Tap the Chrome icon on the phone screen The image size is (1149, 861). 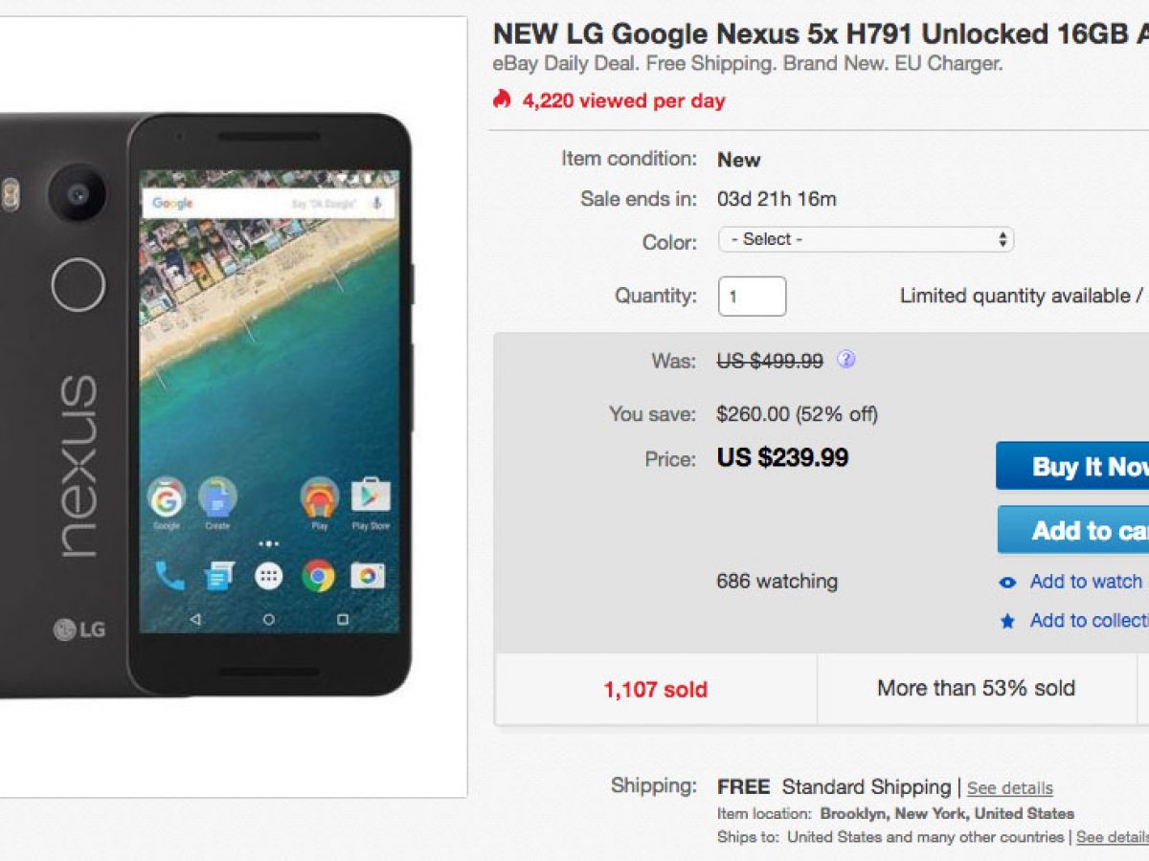tap(318, 575)
